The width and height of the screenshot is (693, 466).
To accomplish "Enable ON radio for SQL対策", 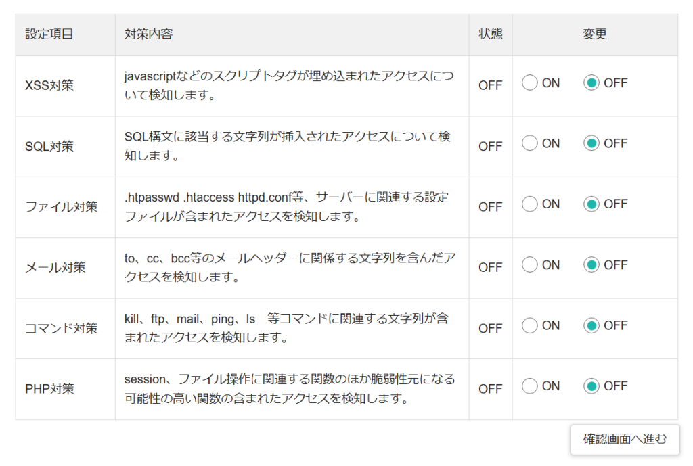I will [x=530, y=143].
